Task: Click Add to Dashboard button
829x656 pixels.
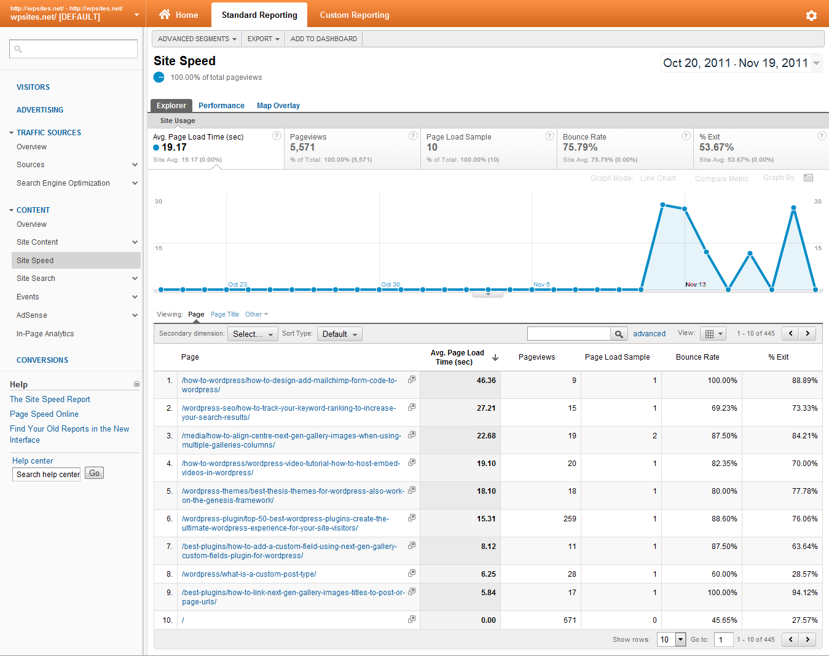Action: tap(323, 39)
